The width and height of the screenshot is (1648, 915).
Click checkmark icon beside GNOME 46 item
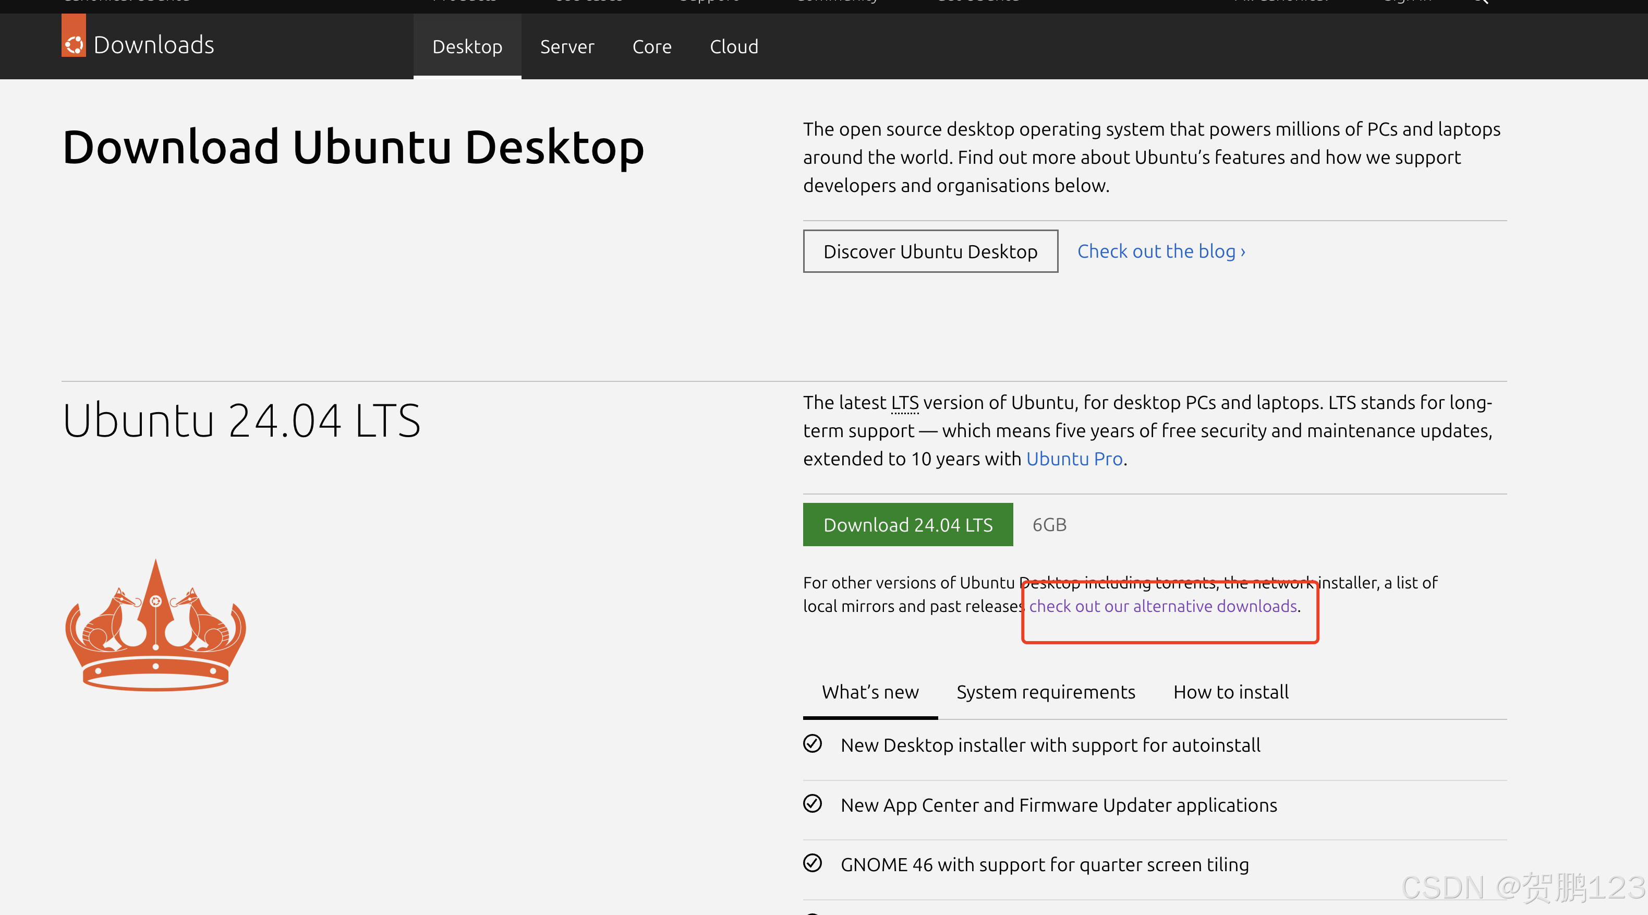pos(813,863)
